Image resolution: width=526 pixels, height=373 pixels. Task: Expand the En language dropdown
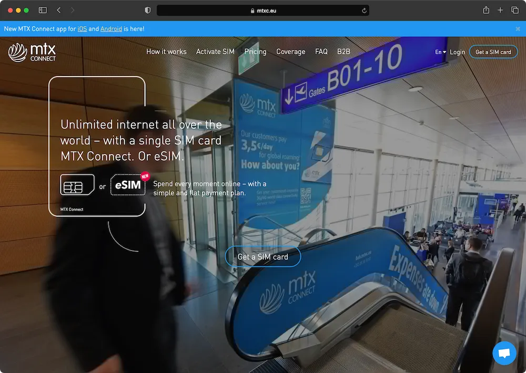coord(440,52)
